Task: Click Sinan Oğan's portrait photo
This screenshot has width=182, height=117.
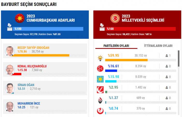Action: [x=10, y=88]
